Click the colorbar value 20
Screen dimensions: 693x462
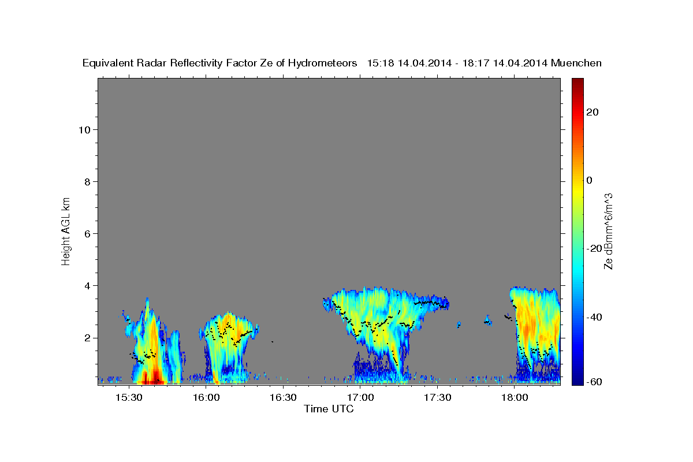click(x=593, y=113)
